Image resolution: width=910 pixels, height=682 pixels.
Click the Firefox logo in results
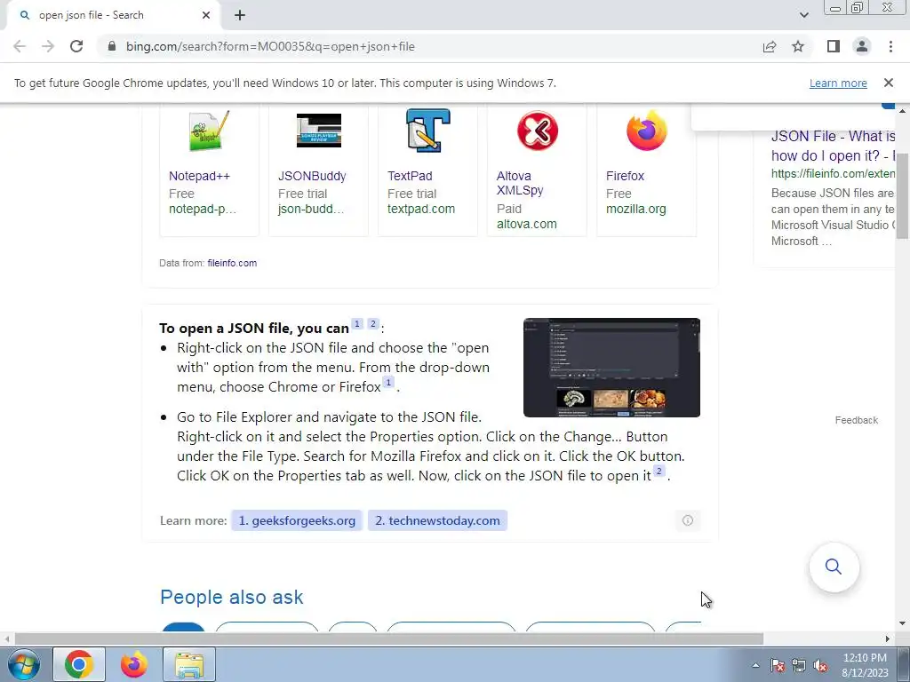click(x=647, y=131)
